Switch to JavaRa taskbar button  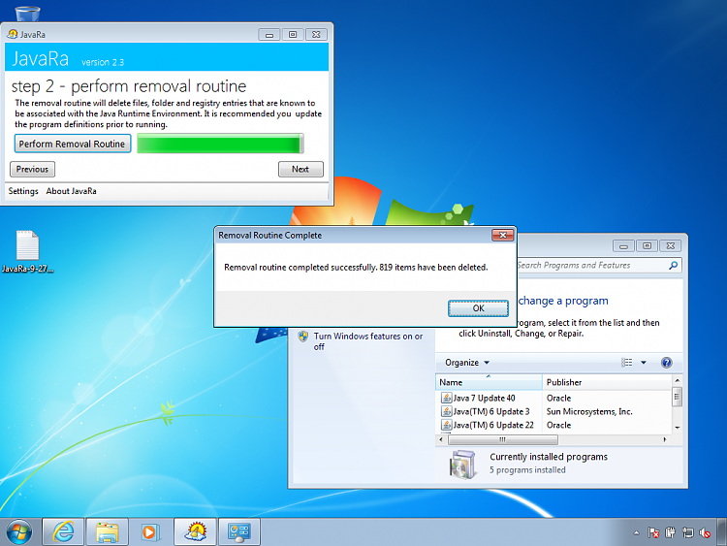pos(195,531)
